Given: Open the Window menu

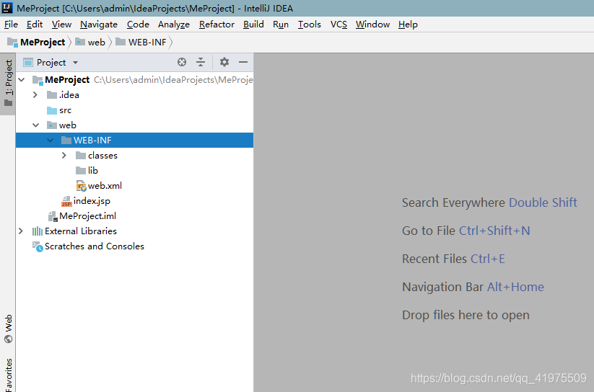Looking at the screenshot, I should coord(372,24).
